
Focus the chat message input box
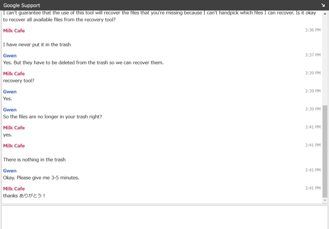pyautogui.click(x=164, y=217)
